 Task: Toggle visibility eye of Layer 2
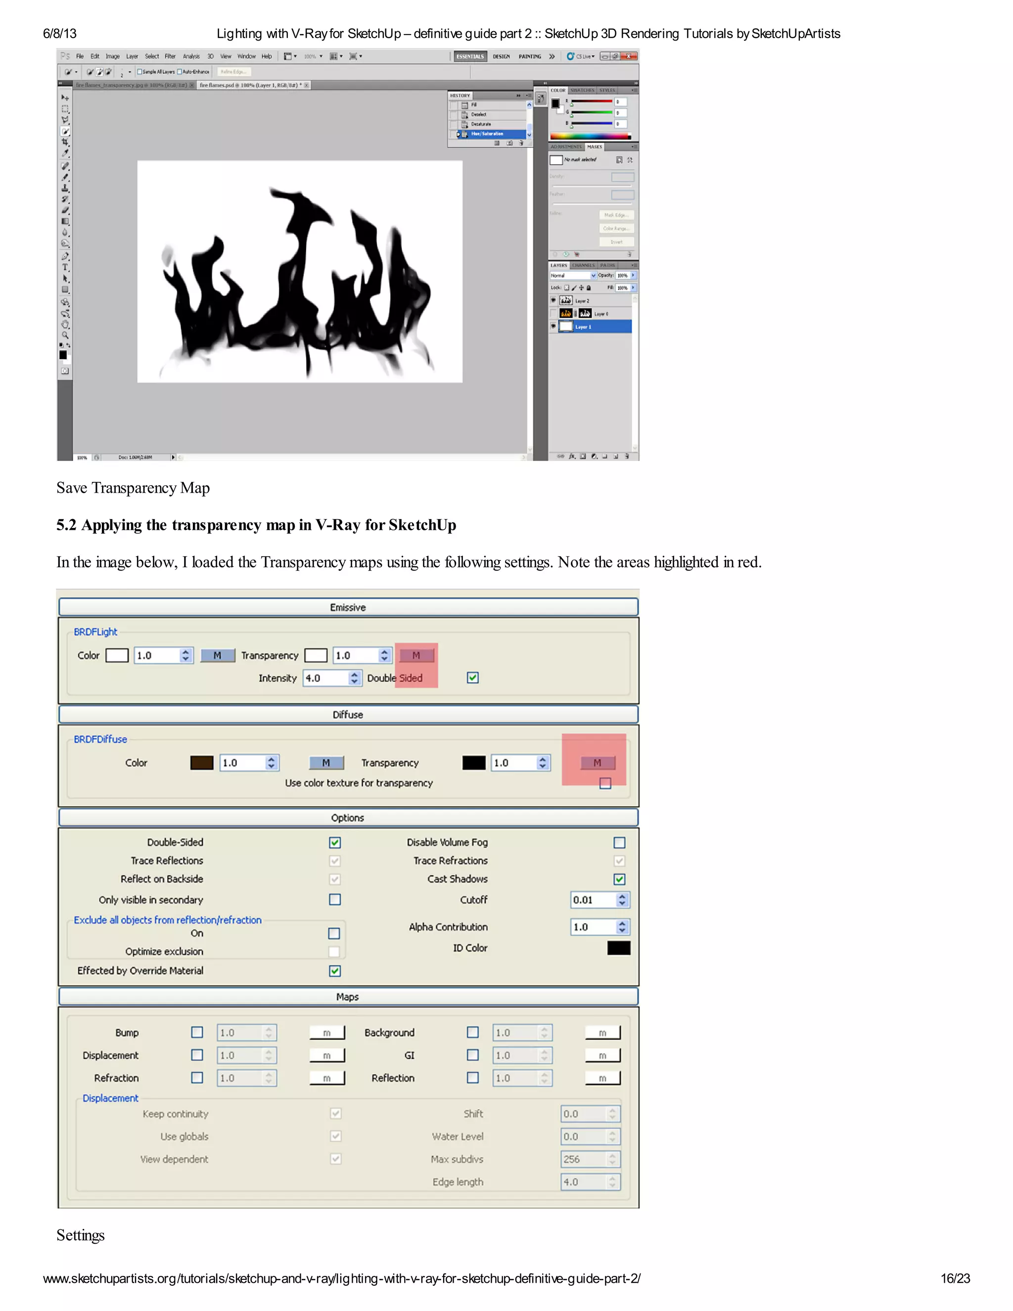pyautogui.click(x=553, y=300)
